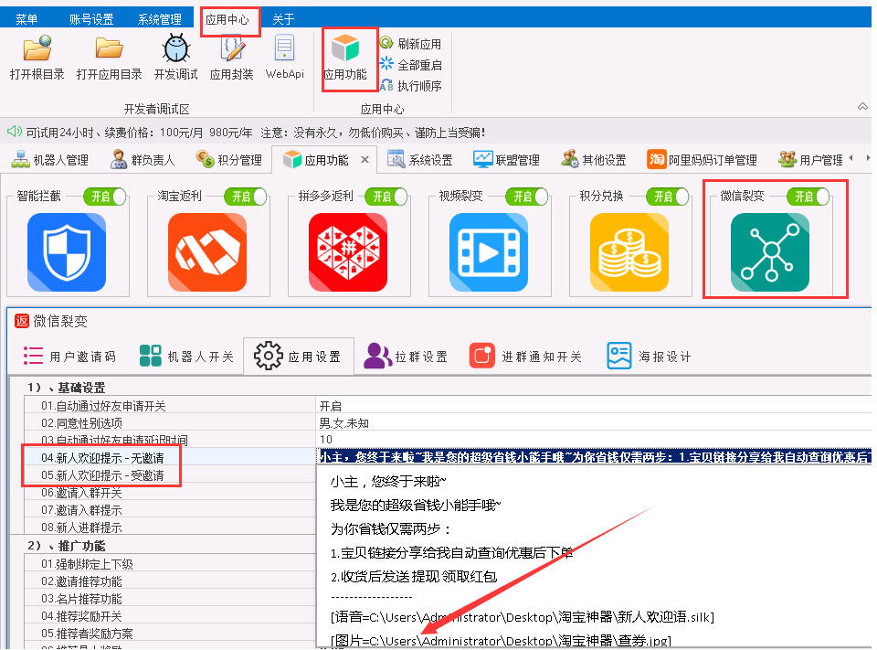Launch 开发调试 bug icon
Screen dimensions: 877x650
point(176,48)
